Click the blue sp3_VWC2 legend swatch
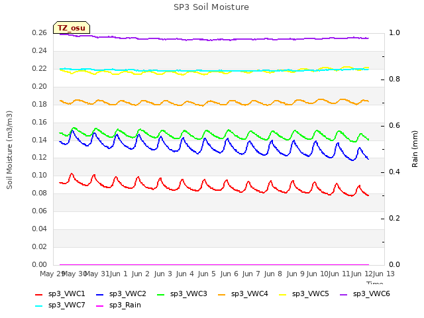The height and width of the screenshot is (318, 424). pyautogui.click(x=100, y=294)
